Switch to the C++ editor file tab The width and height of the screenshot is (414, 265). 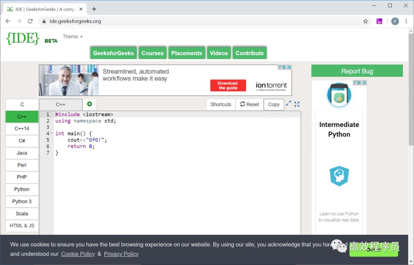point(61,104)
